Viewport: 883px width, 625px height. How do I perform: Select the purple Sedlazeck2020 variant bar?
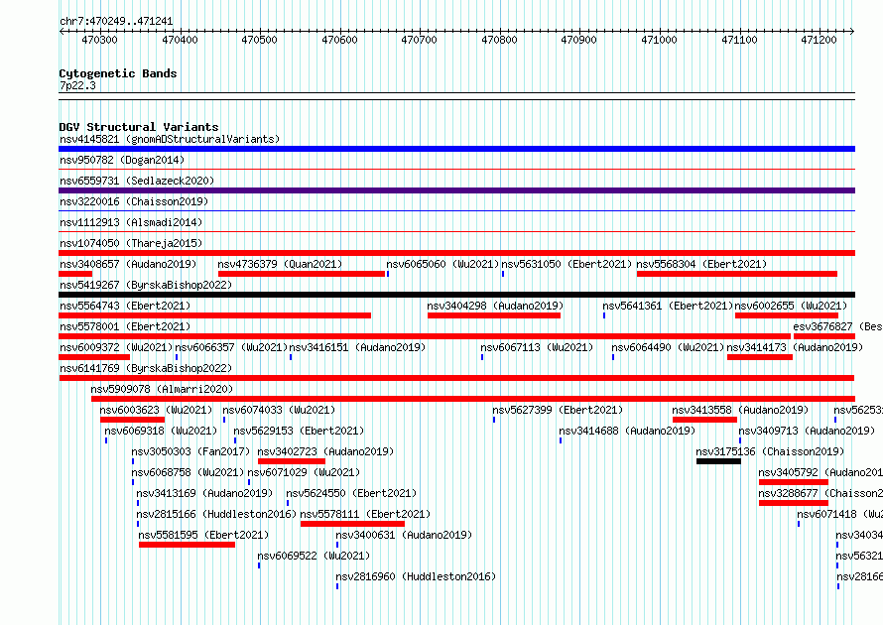pos(456,190)
